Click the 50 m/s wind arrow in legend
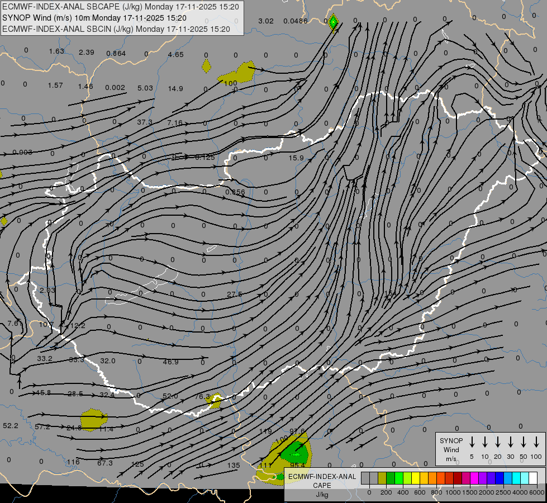547x503 pixels. click(x=524, y=442)
